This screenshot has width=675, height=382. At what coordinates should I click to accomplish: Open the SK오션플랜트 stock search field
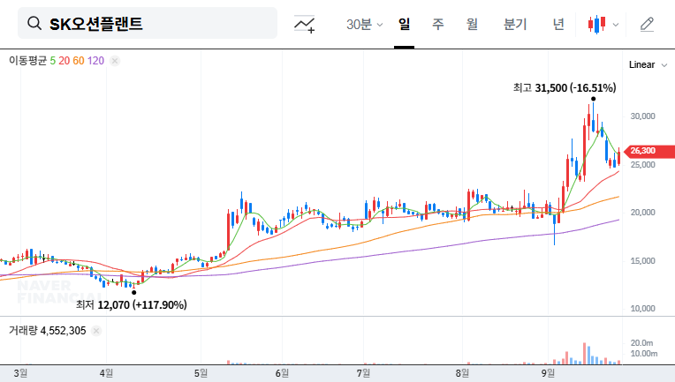148,23
